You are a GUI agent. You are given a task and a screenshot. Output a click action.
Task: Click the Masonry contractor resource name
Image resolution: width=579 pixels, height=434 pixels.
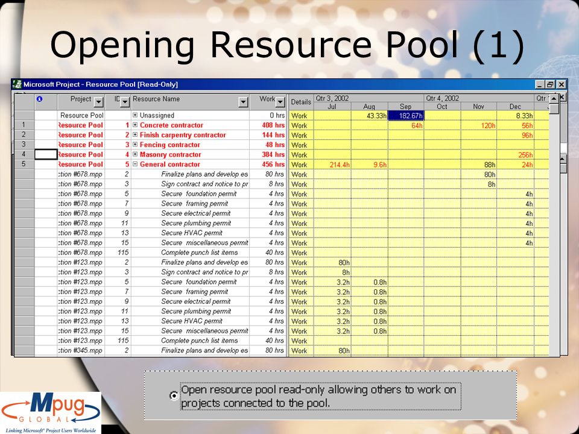170,154
